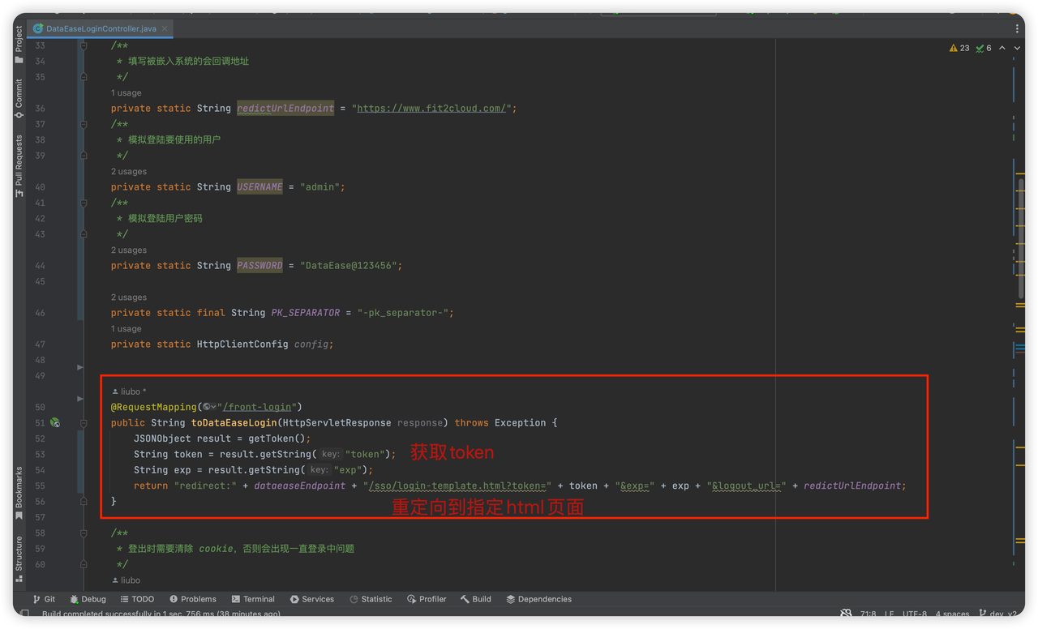
Task: Open the Structure tool window
Action: tap(19, 558)
